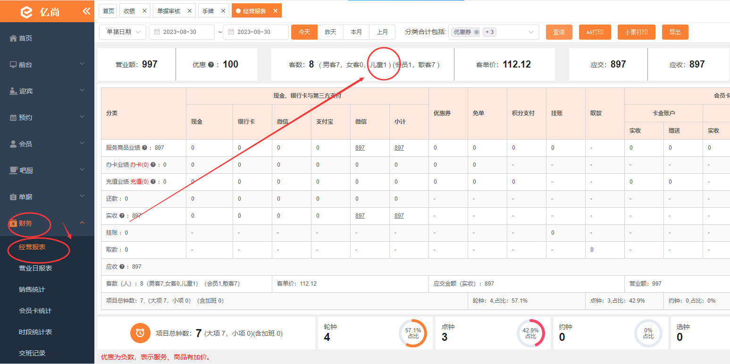Open 销售统计 in sidebar
The image size is (730, 364).
pos(32,289)
